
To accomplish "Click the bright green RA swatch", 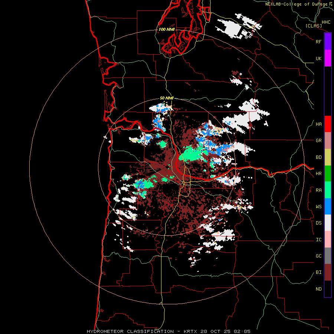I will click(x=328, y=190).
